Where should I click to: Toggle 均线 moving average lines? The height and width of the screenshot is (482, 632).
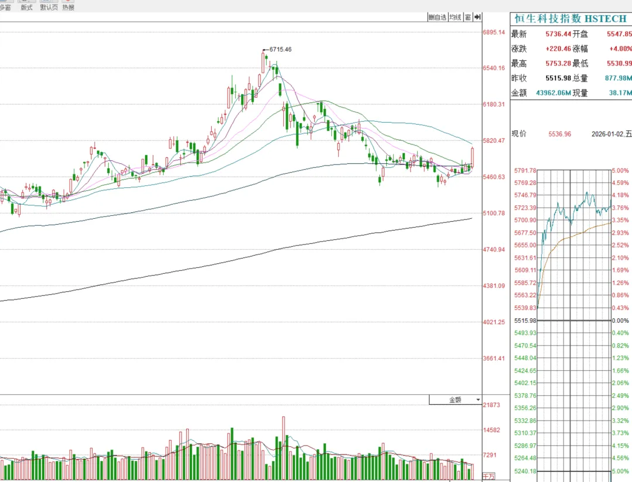coord(455,18)
